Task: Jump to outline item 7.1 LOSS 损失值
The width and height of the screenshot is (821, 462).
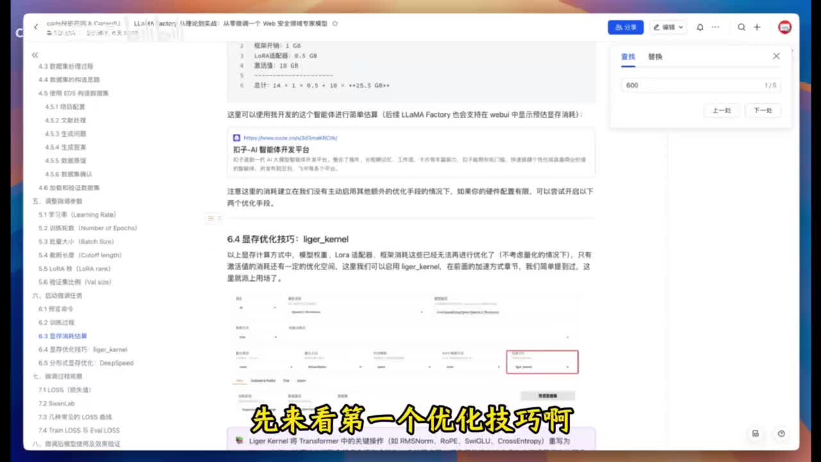Action: [65, 389]
